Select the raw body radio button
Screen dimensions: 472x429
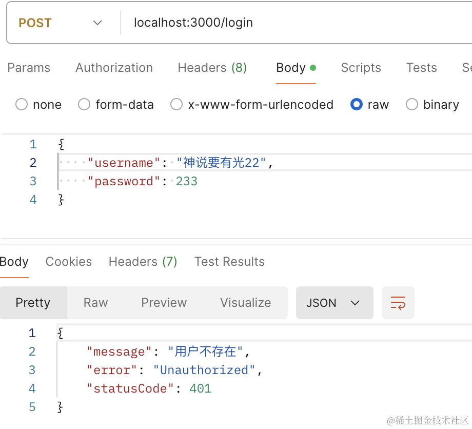(x=357, y=105)
